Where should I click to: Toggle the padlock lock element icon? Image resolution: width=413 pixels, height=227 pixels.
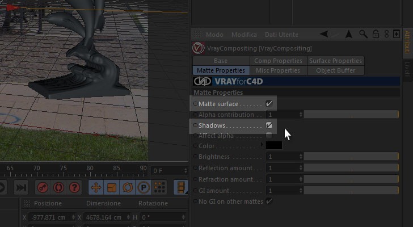(376, 34)
